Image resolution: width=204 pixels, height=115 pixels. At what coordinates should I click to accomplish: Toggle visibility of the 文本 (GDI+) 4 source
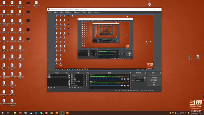[84, 85]
